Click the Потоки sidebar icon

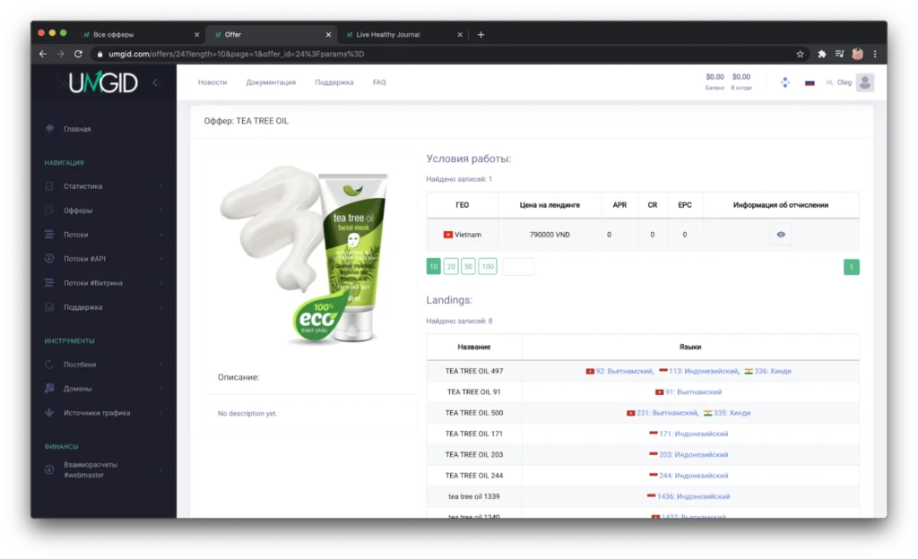click(x=49, y=235)
